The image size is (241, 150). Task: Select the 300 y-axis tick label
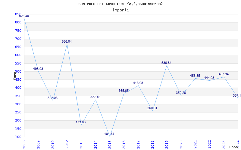18,104
